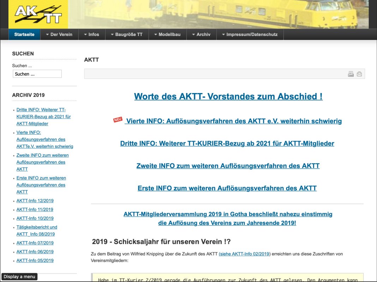Open the Impressum/Datenschutz dropdown arrow

pos(223,34)
